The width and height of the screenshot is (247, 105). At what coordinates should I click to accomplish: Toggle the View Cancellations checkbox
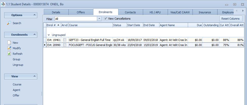(x=106, y=19)
